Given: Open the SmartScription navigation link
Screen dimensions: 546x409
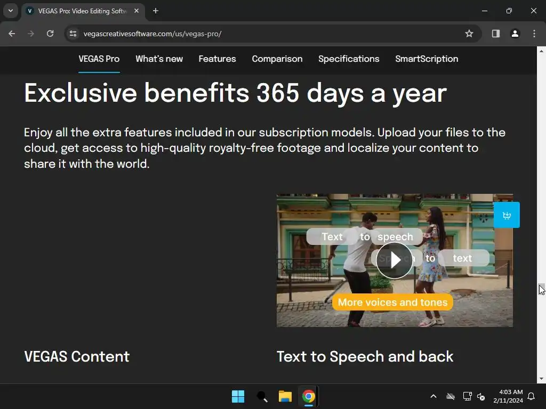Looking at the screenshot, I should [427, 59].
